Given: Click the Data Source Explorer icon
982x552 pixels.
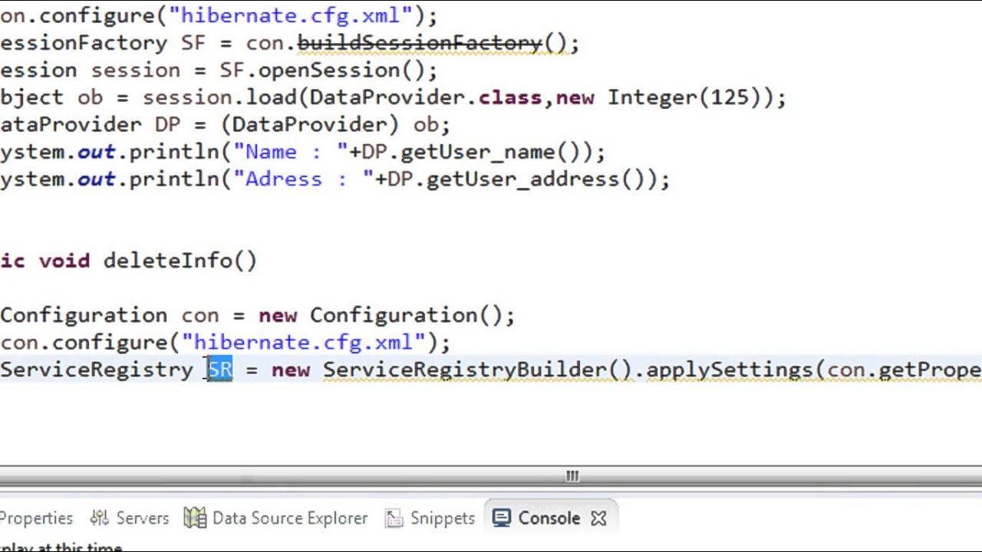Looking at the screenshot, I should coord(195,518).
